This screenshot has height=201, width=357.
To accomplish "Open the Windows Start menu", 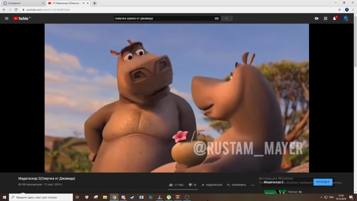I will tap(4, 197).
